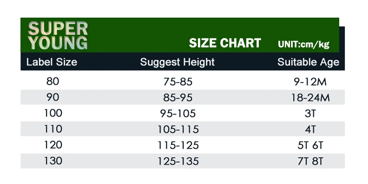Viewport: 368px width, 184px height.
Task: Select the 125-135 height value
Action: click(178, 162)
